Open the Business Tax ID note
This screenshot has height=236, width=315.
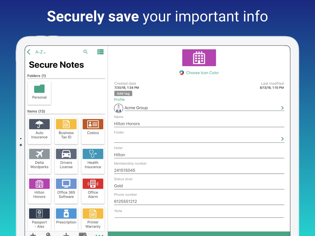[x=66, y=131]
